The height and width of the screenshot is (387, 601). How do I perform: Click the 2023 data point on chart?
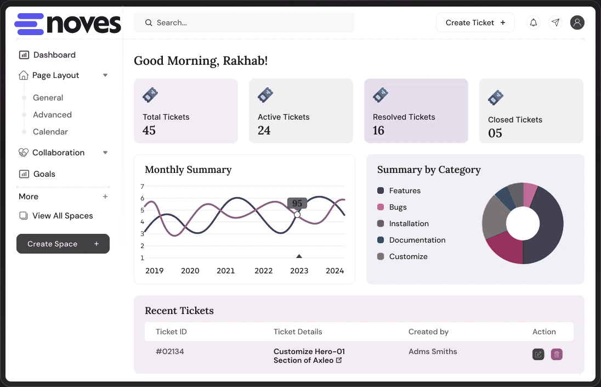297,215
